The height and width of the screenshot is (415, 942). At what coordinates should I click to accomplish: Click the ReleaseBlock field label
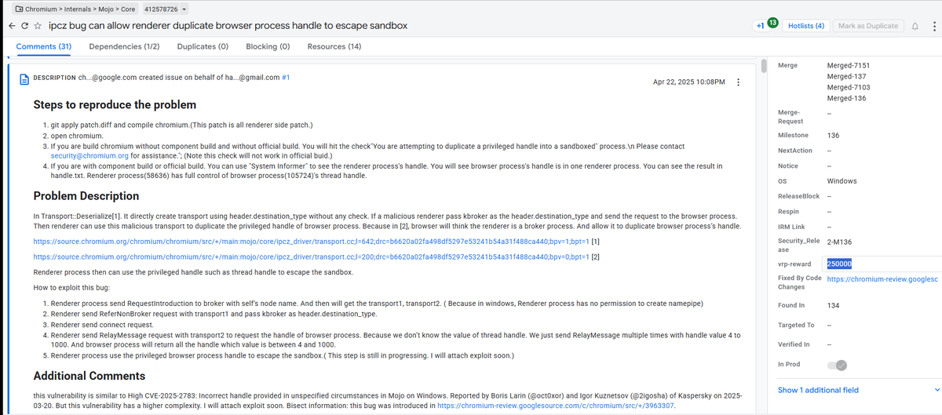(798, 196)
